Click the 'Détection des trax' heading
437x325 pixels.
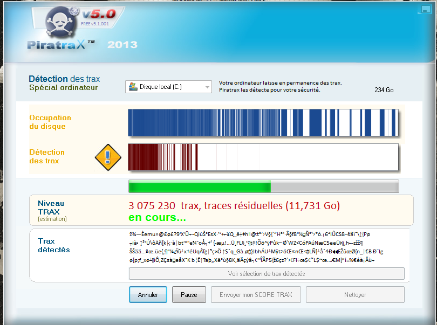point(64,79)
